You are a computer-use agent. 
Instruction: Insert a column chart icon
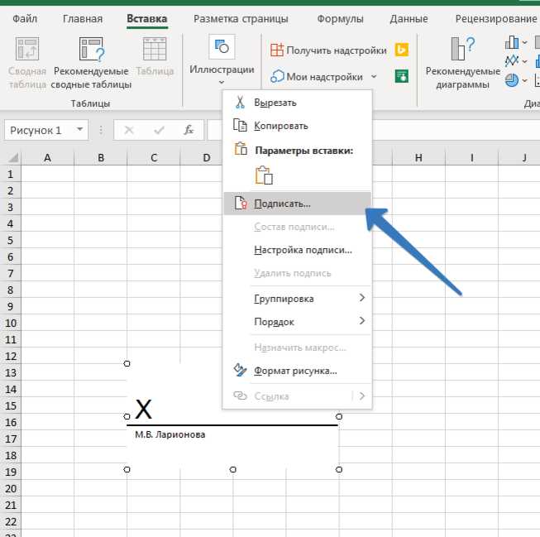click(x=512, y=42)
